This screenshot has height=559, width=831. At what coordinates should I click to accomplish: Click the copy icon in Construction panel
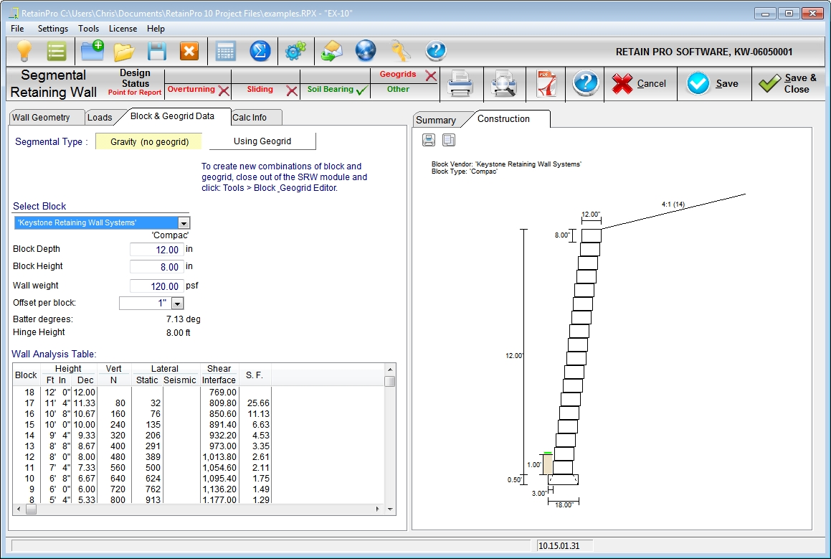click(x=449, y=140)
